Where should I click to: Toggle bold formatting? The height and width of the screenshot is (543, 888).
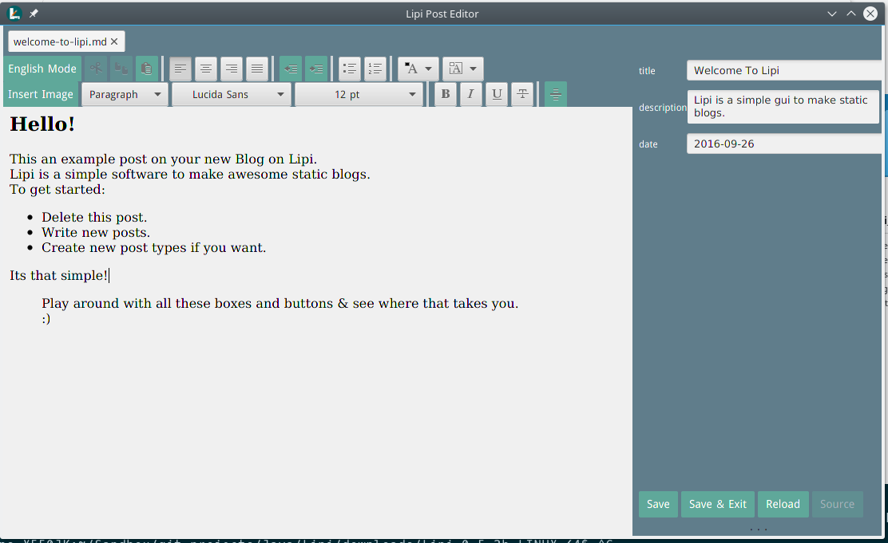click(x=446, y=94)
